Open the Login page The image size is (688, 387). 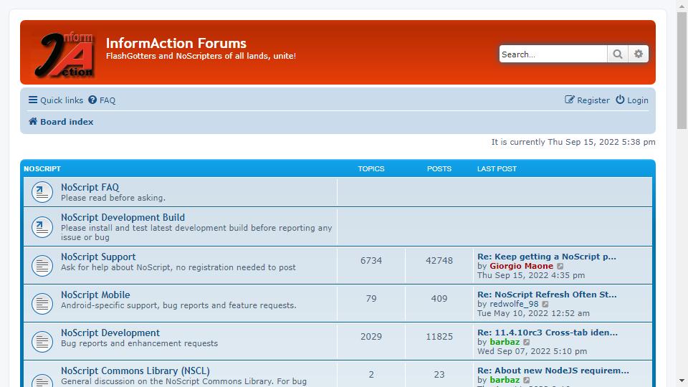coord(632,100)
